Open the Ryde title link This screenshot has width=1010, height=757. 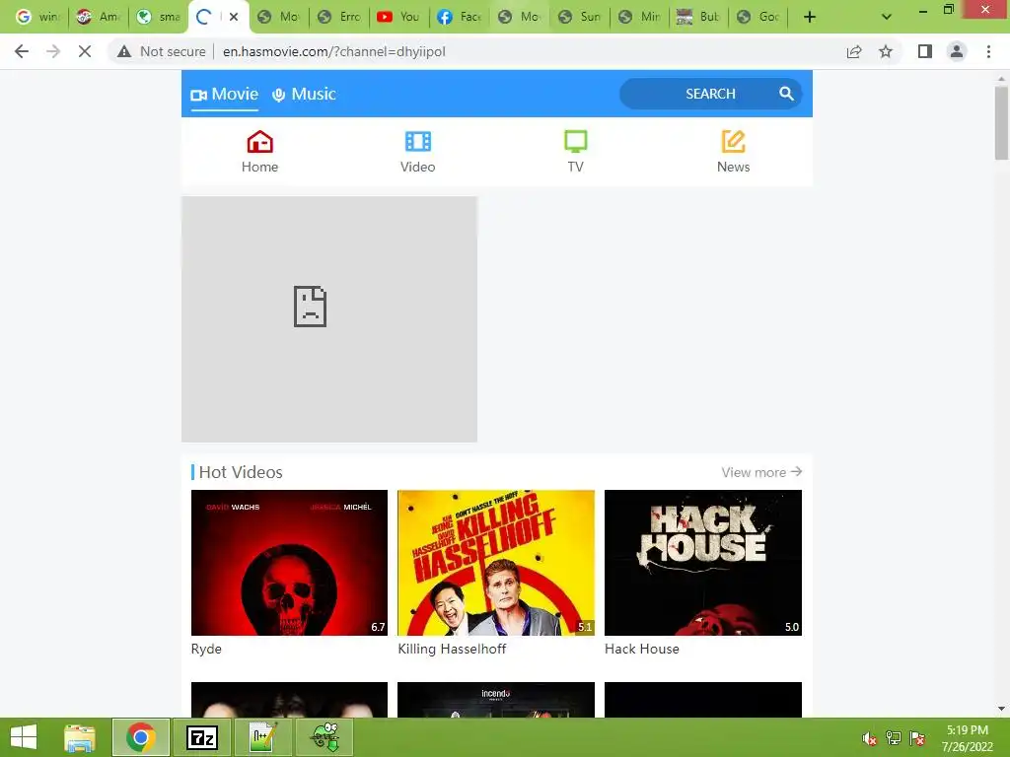coord(206,649)
